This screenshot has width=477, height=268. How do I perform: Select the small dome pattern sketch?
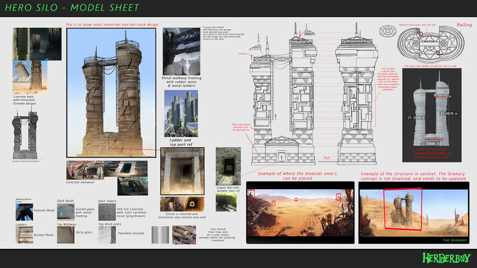pos(388,32)
